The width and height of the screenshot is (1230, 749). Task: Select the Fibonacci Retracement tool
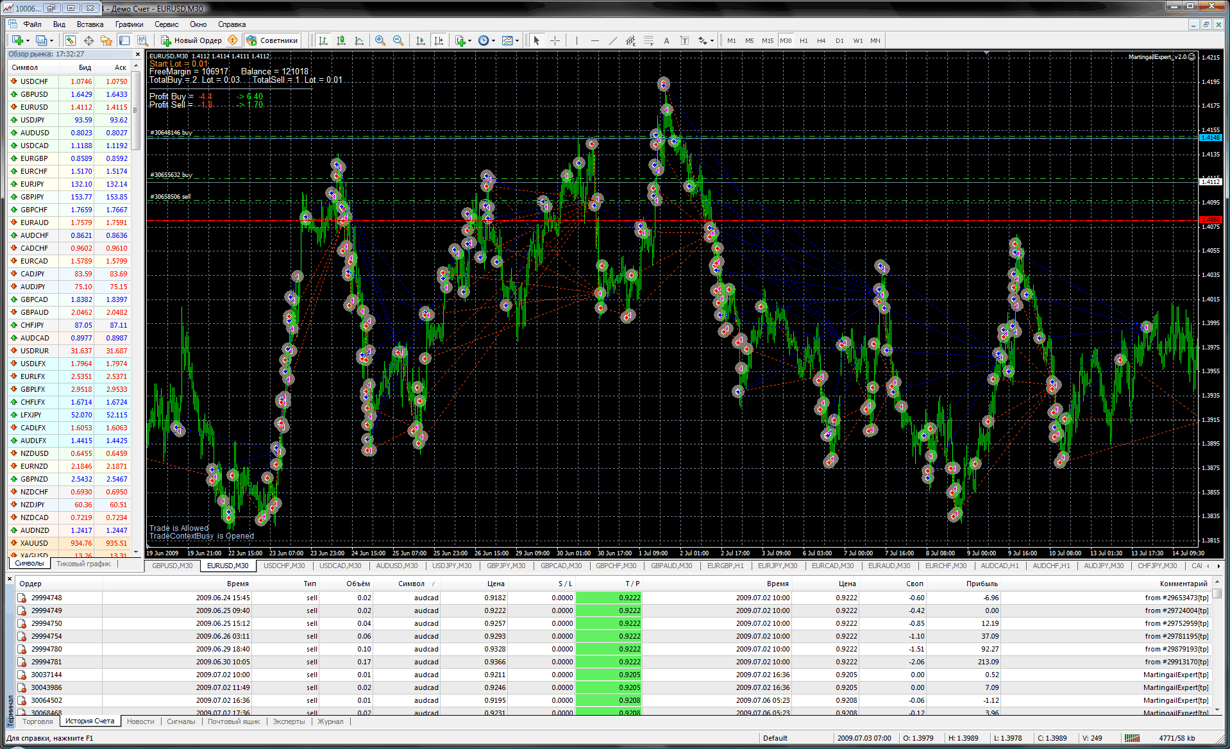[x=648, y=40]
